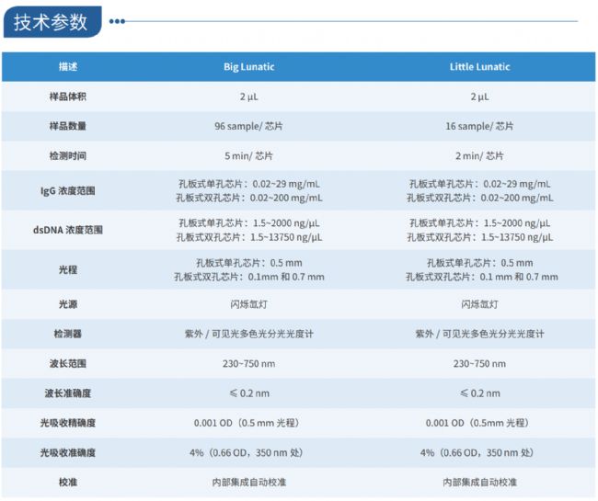The width and height of the screenshot is (598, 501).
Task: Click 2 μL under Big Lunatic
Action: coord(248,97)
